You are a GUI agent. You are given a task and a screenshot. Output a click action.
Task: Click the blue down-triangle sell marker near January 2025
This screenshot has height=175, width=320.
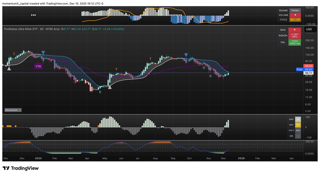tap(43, 53)
